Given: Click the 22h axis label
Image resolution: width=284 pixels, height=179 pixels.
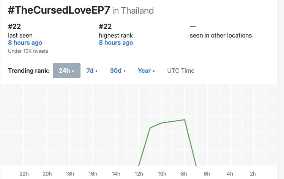Looking at the screenshot, I should point(24,174).
